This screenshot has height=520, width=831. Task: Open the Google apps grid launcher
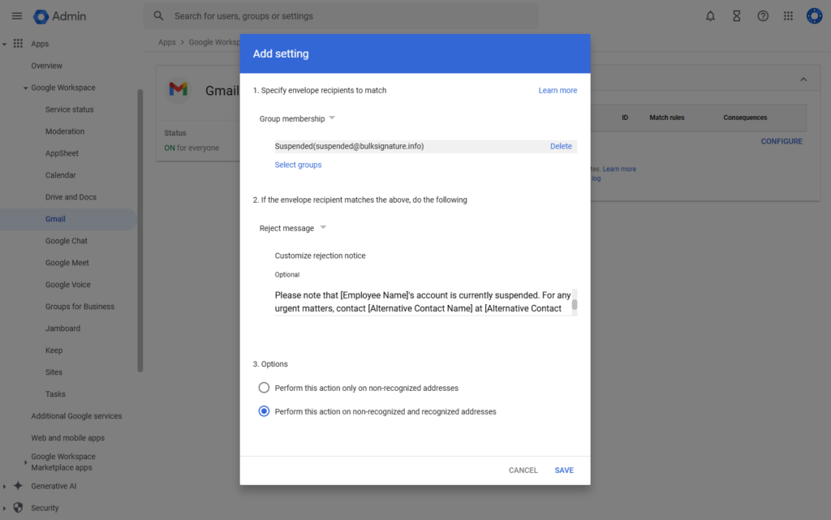coord(788,16)
